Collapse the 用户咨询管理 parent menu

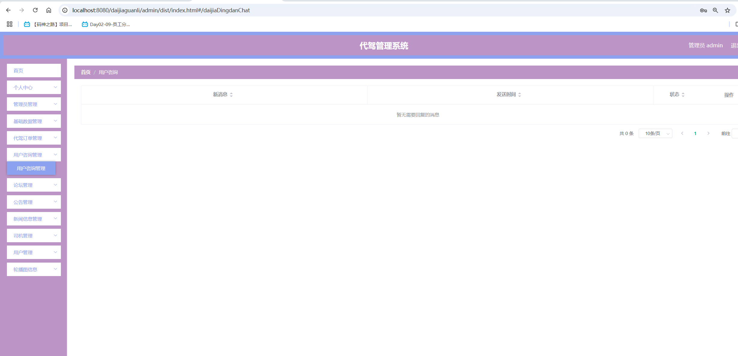point(34,155)
